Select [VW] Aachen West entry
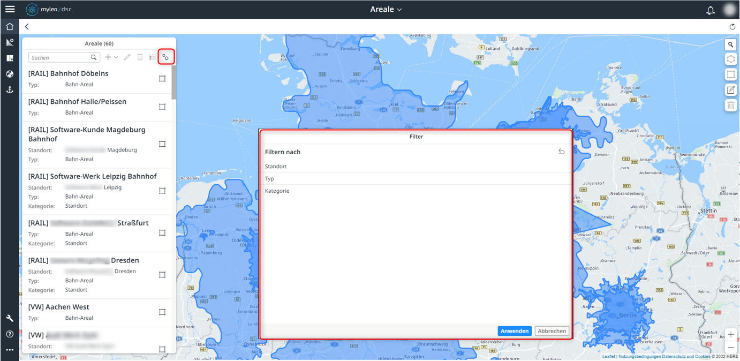Image resolution: width=740 pixels, height=361 pixels. click(97, 312)
